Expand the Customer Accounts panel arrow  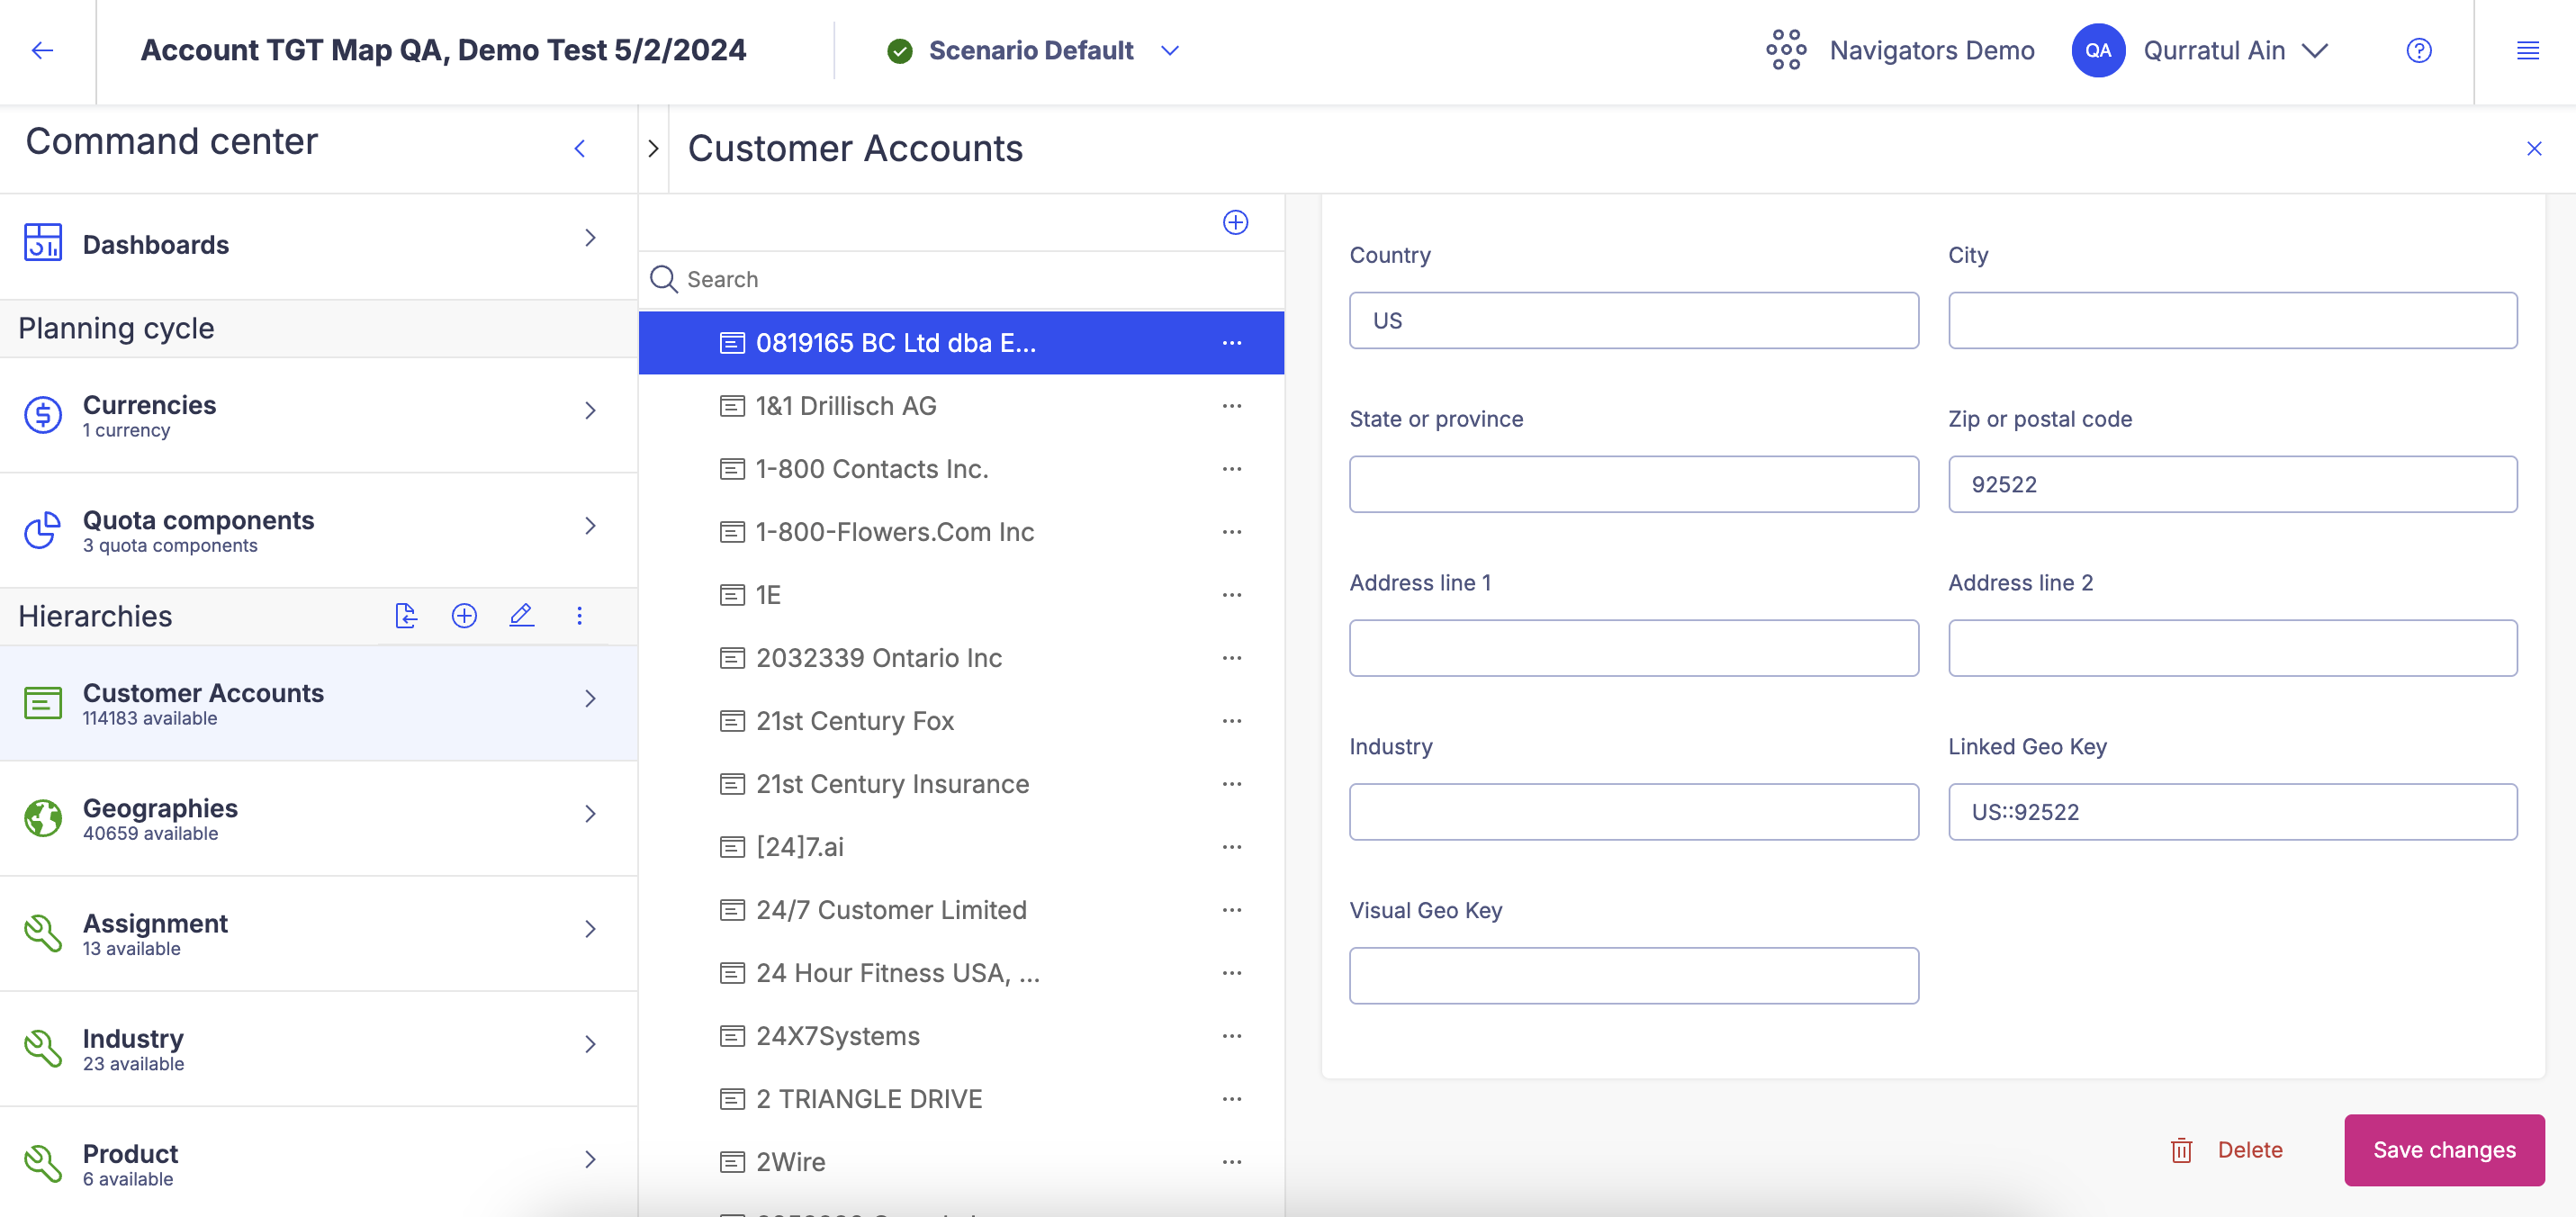click(x=653, y=149)
